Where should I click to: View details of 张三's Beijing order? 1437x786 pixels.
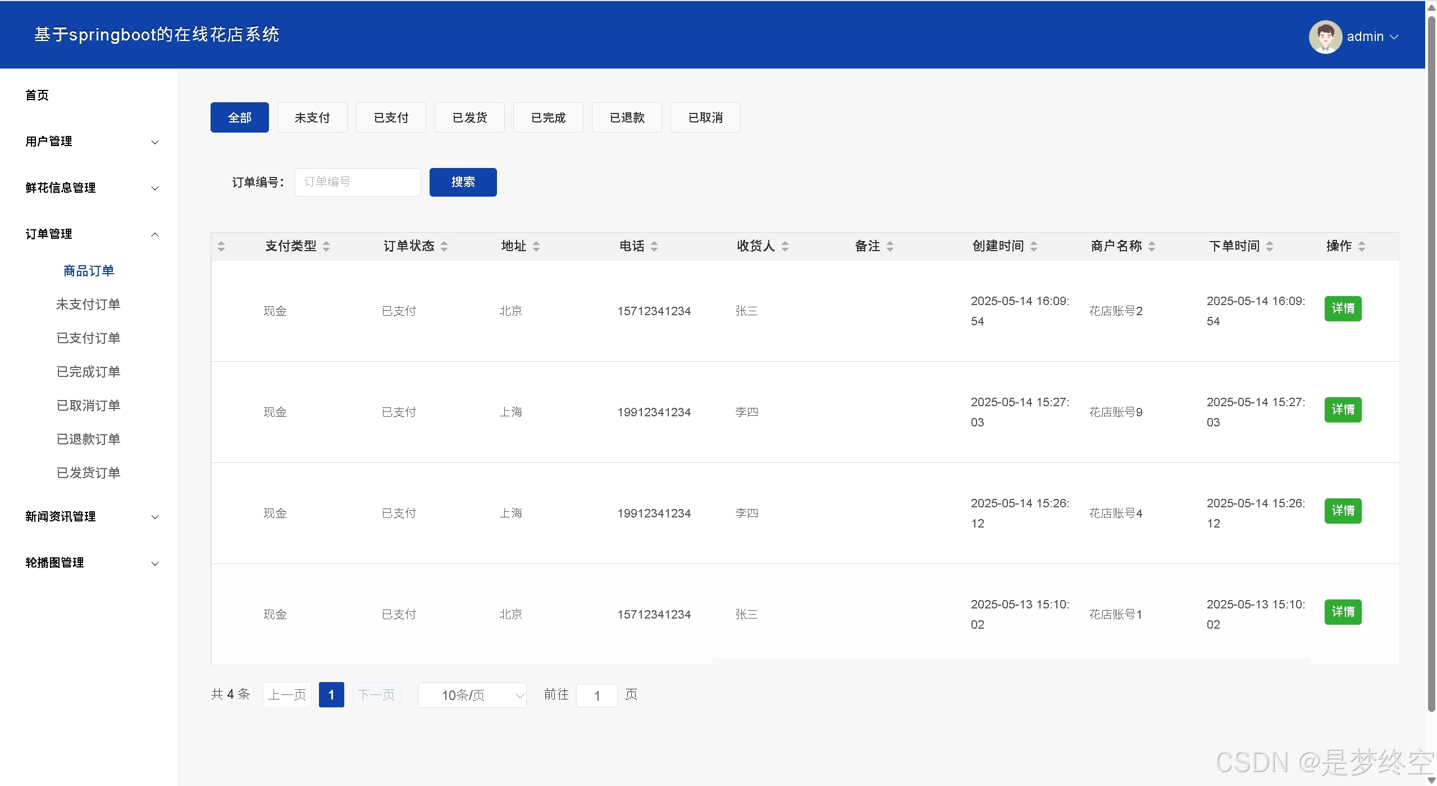point(1343,308)
